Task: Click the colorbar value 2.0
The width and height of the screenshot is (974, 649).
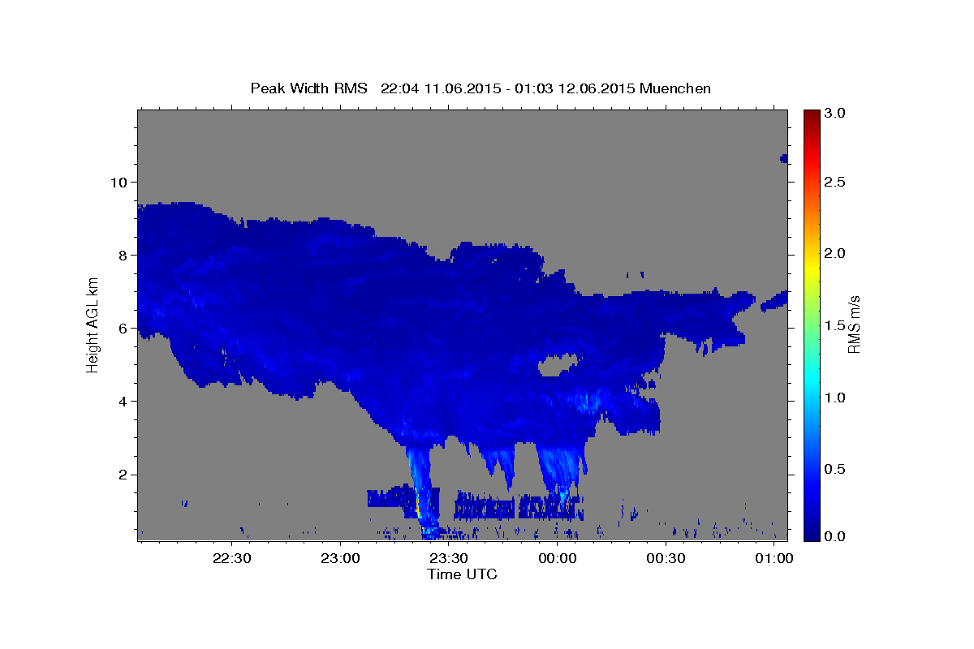Action: [x=835, y=254]
